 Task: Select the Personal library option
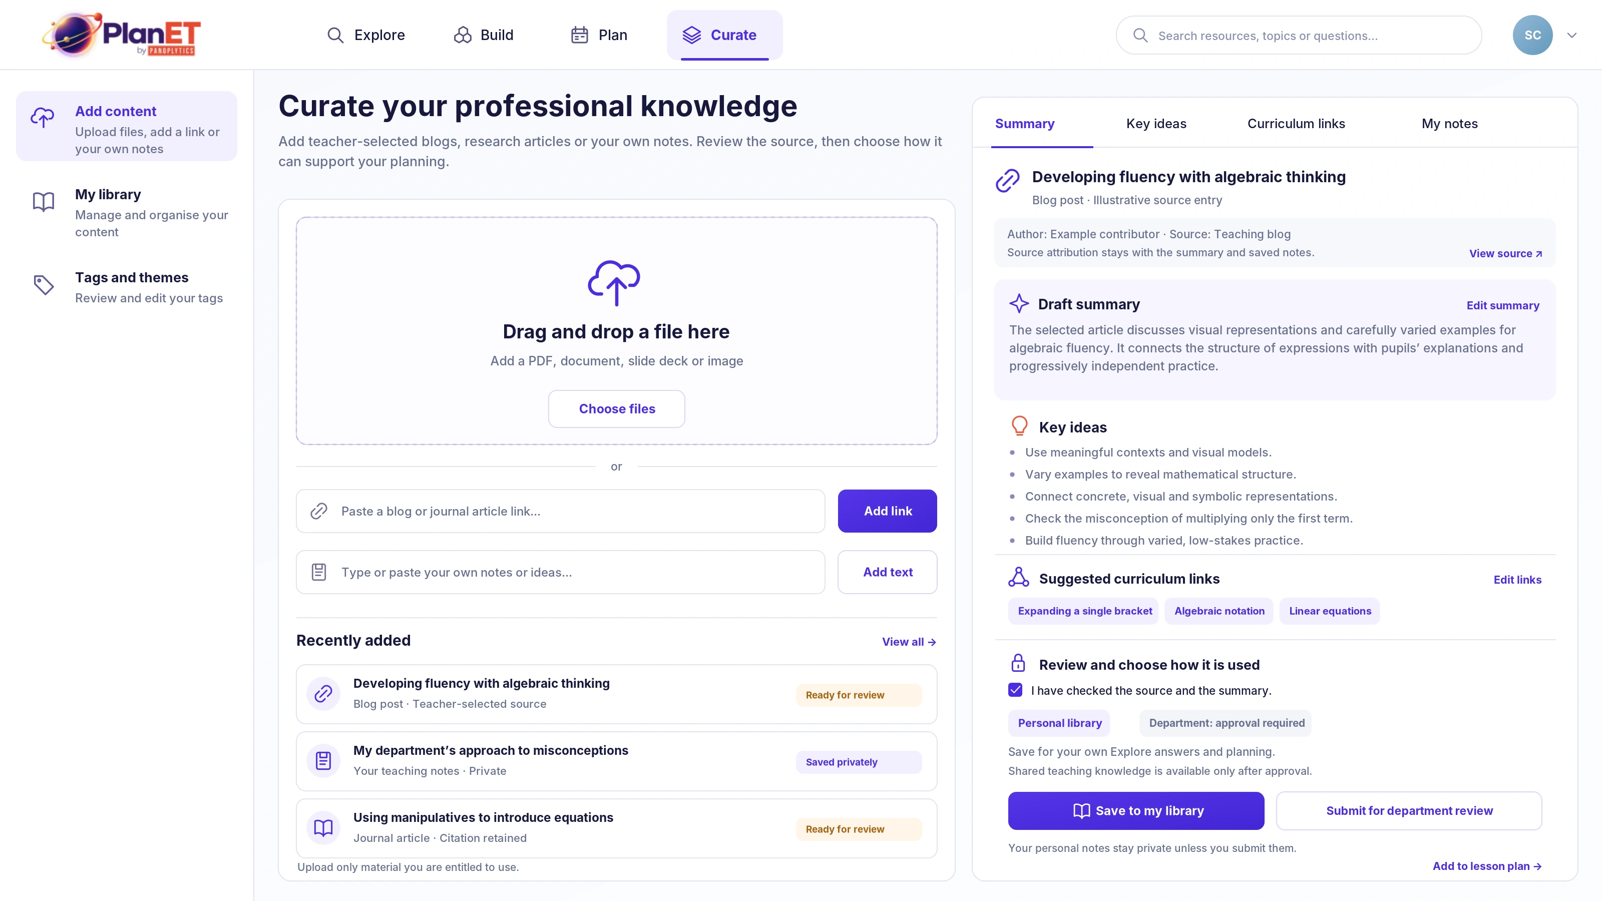1059,723
